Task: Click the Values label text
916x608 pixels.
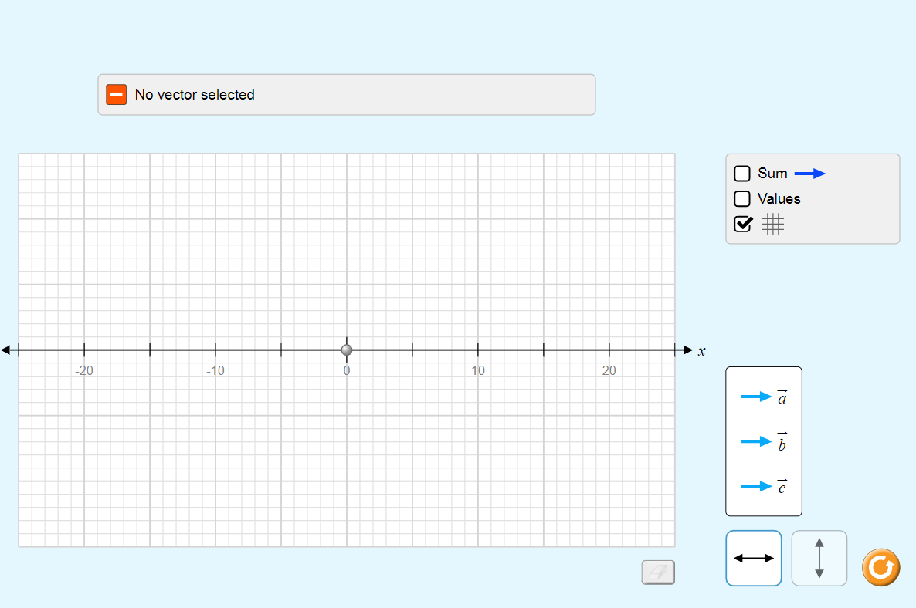Action: click(x=779, y=199)
